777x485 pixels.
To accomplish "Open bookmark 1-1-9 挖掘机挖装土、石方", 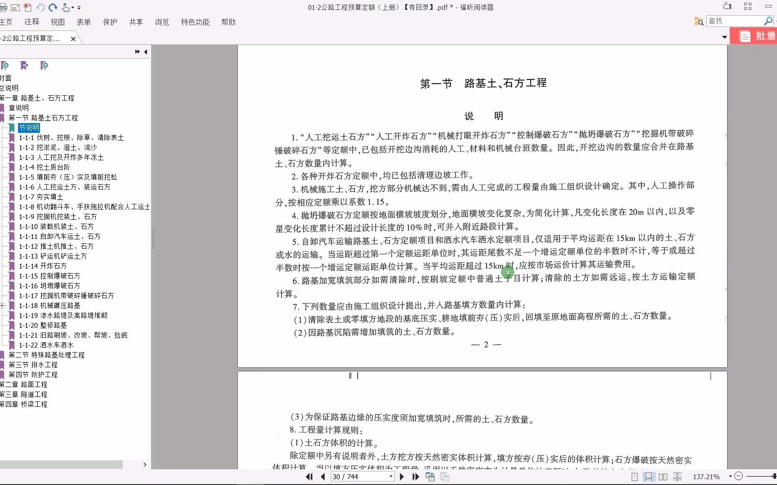I will point(58,216).
